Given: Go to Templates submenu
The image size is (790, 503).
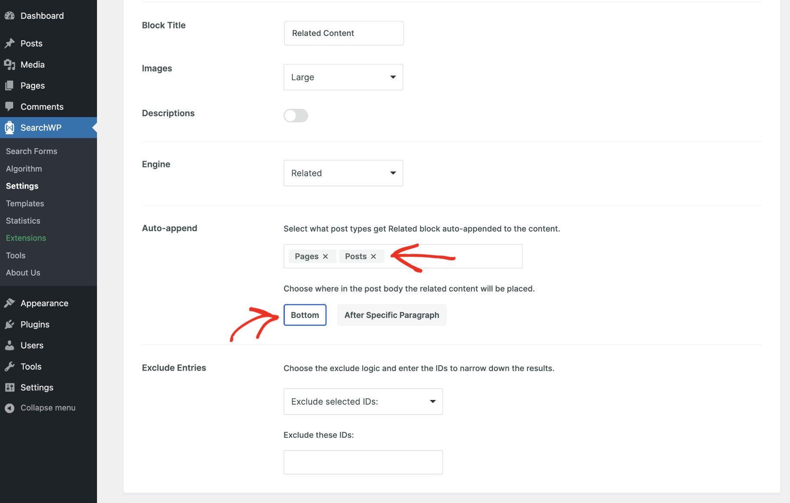Looking at the screenshot, I should [x=25, y=203].
